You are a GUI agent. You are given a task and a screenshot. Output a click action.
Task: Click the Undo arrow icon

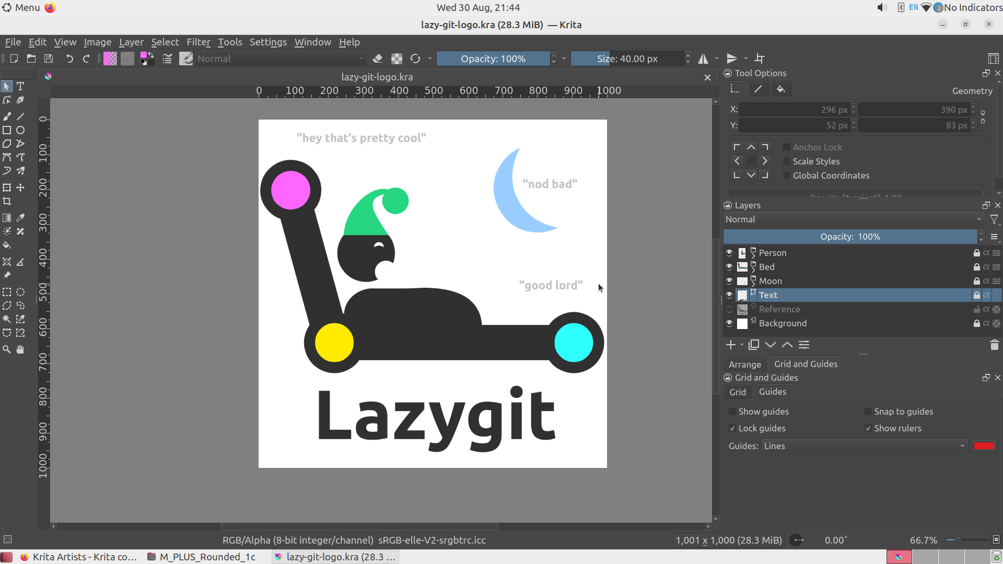pos(69,58)
